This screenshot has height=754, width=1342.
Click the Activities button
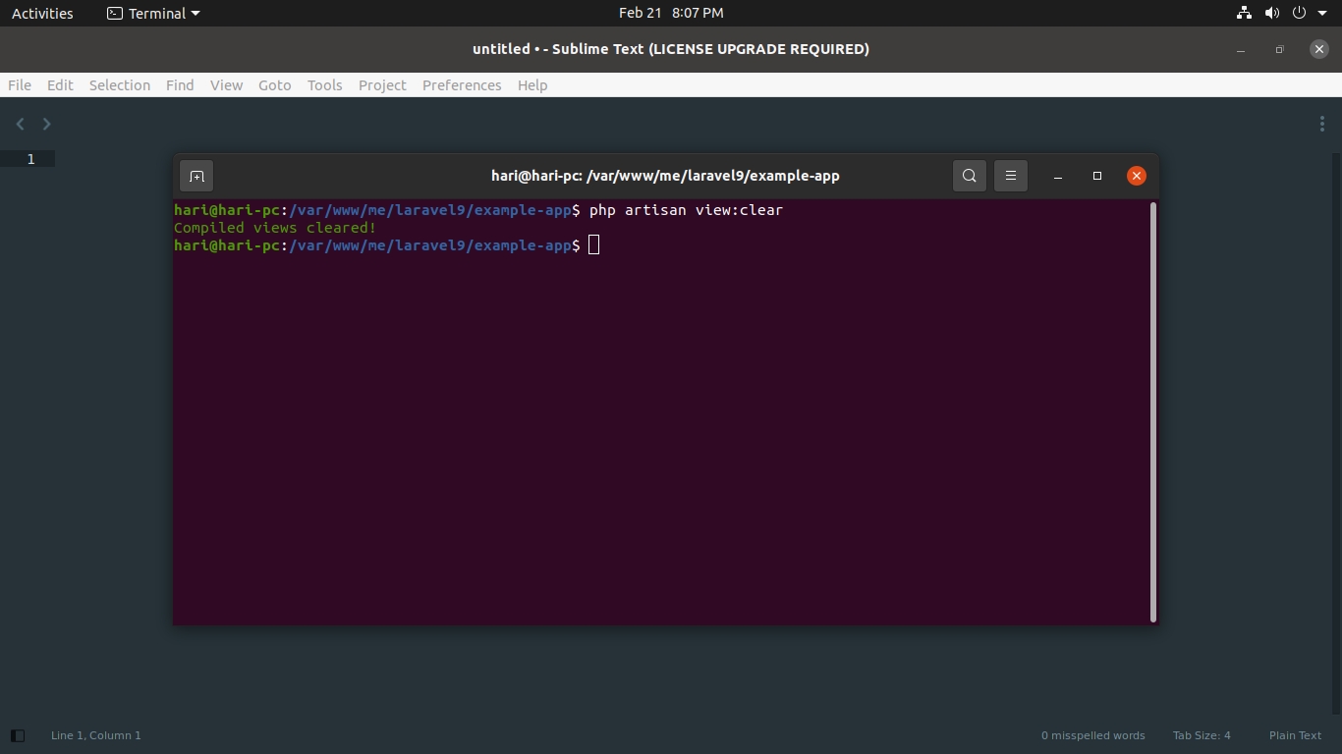(x=42, y=13)
